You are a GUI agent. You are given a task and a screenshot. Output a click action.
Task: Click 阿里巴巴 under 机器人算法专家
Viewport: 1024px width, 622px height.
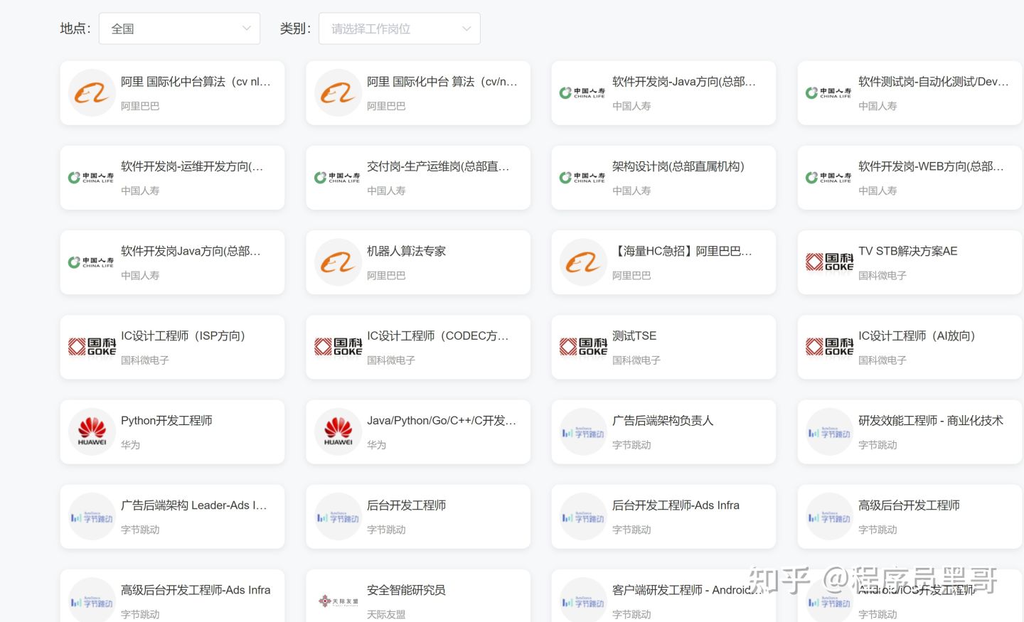pos(386,275)
